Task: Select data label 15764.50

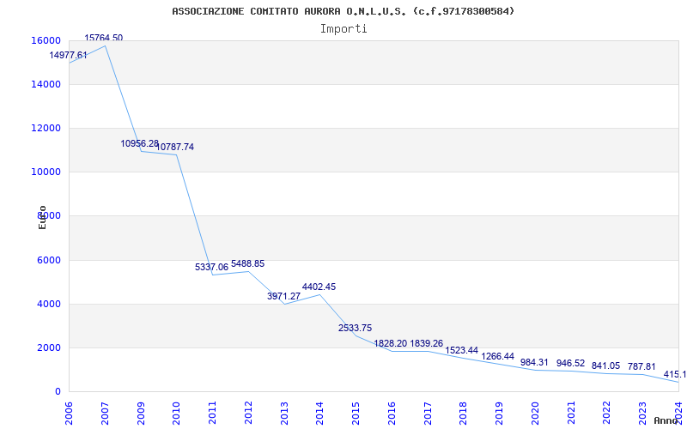Action: (104, 38)
